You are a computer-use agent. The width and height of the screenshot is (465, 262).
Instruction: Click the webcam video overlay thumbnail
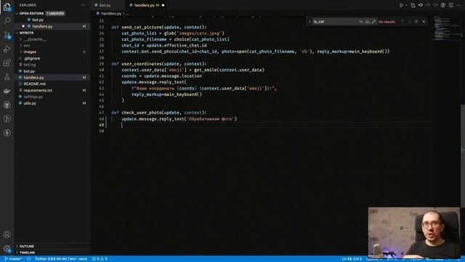click(x=414, y=232)
